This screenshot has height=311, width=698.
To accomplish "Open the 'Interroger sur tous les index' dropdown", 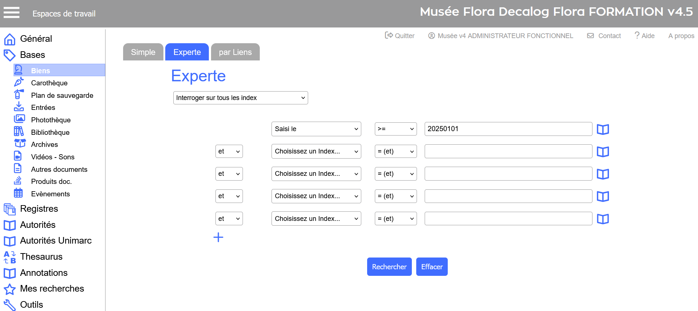I will point(240,98).
